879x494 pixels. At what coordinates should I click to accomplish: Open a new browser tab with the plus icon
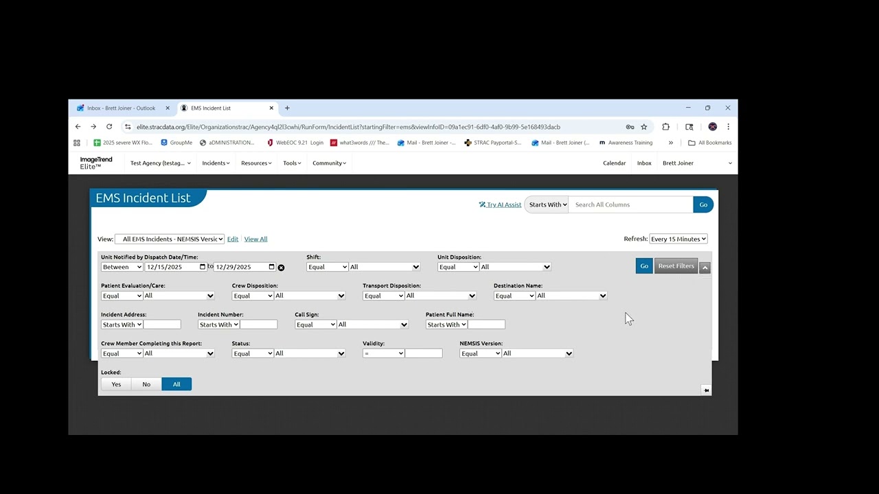coord(287,108)
